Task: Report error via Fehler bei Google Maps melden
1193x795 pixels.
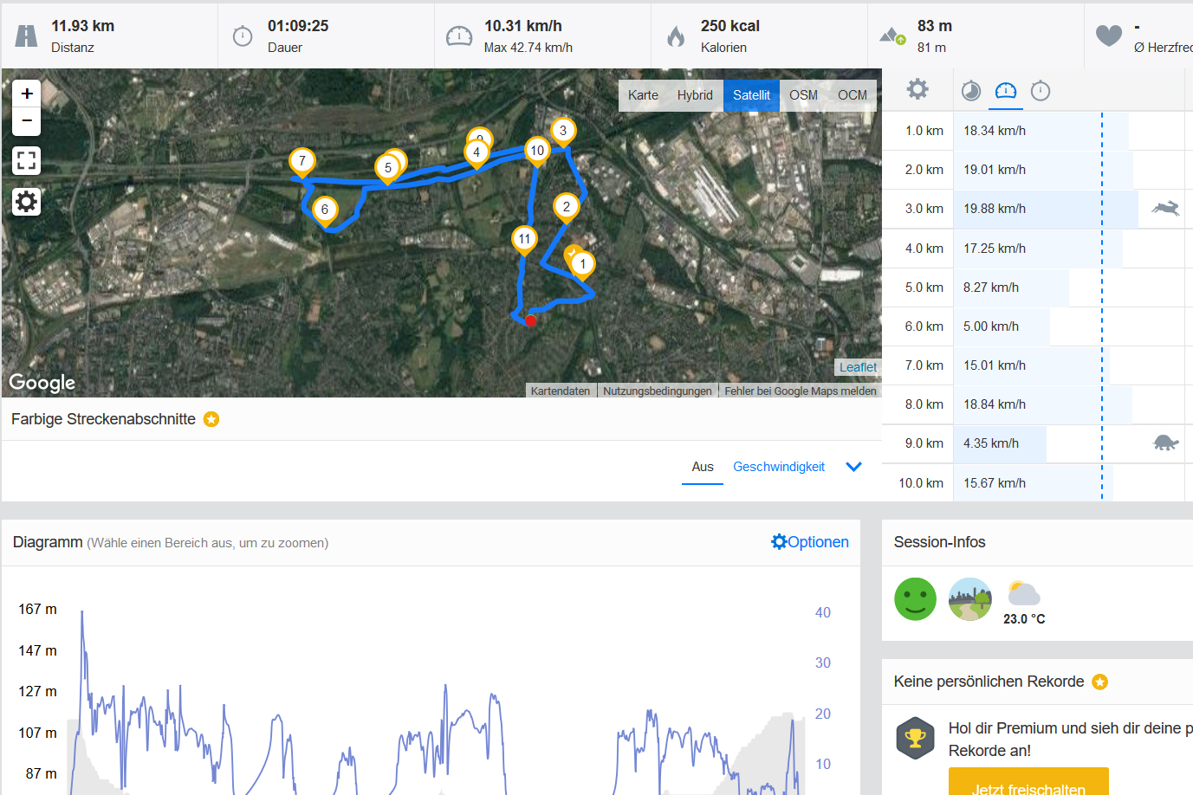Action: pos(801,391)
